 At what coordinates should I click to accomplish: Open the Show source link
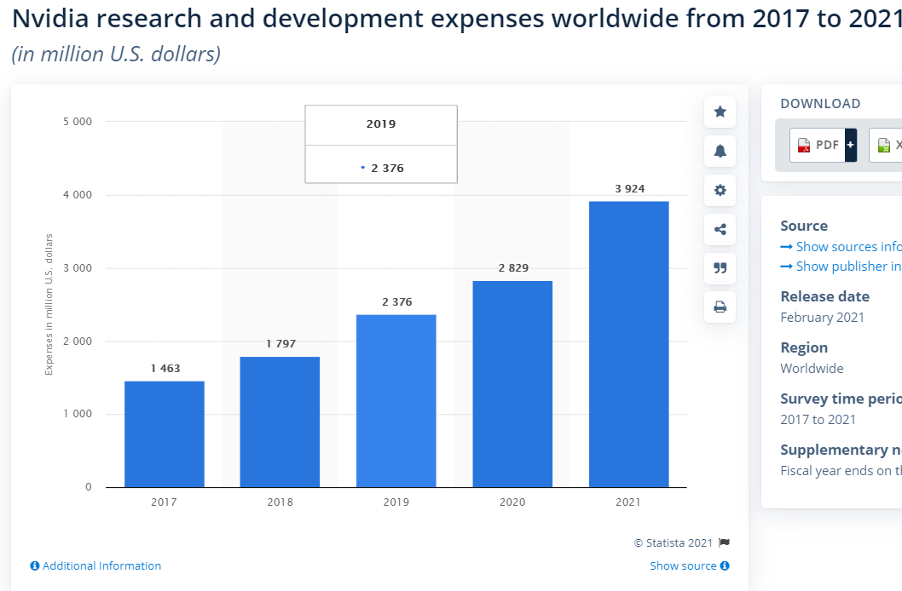click(x=683, y=565)
